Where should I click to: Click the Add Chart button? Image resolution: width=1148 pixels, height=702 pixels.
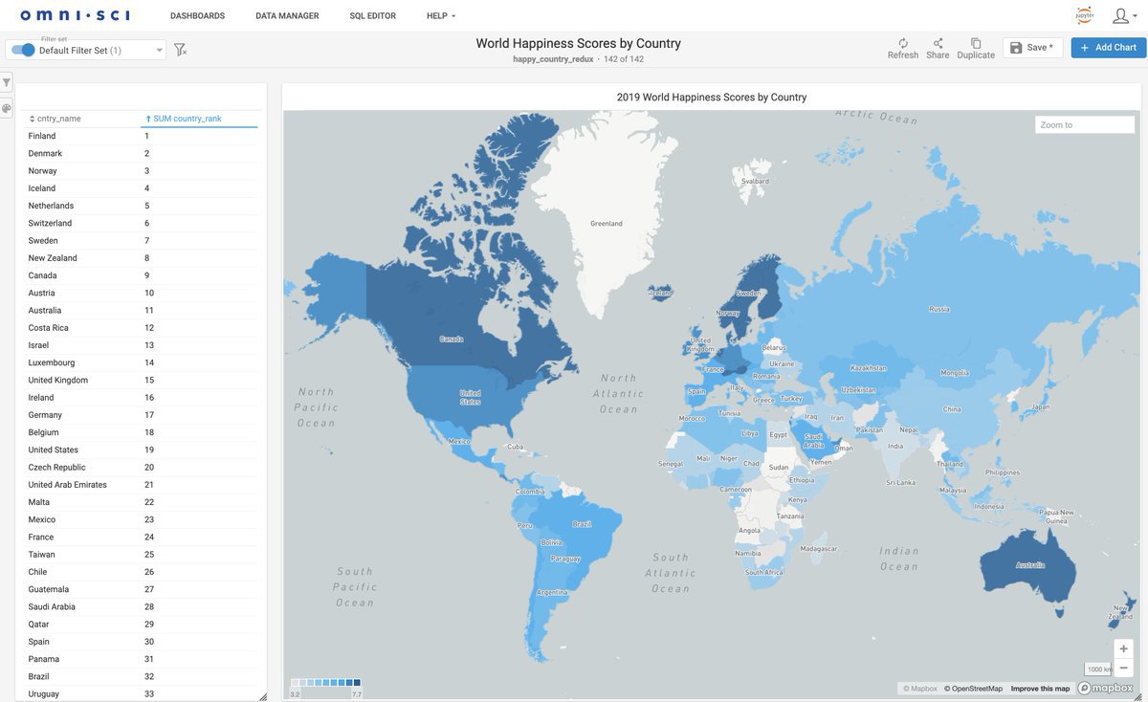[x=1108, y=48]
